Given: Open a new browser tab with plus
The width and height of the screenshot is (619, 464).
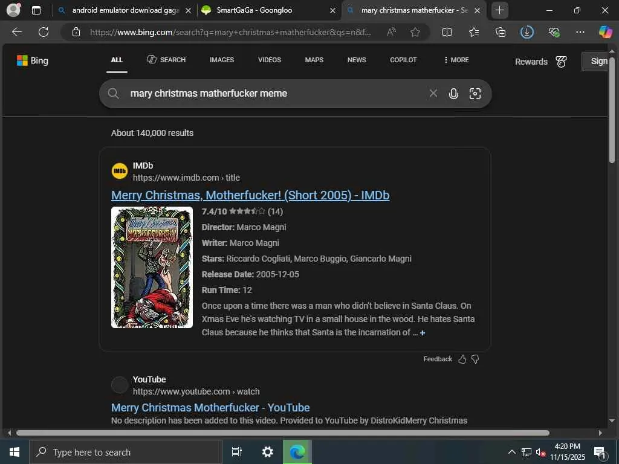Looking at the screenshot, I should (499, 10).
